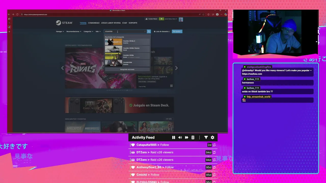The image size is (326, 183).
Task: Open the browser profile icon
Action: pos(217,14)
